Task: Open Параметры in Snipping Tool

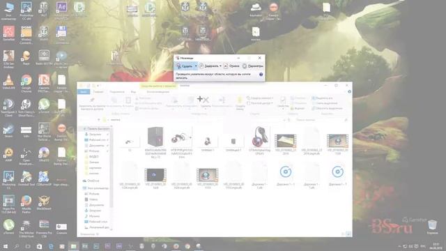Action: (252, 66)
